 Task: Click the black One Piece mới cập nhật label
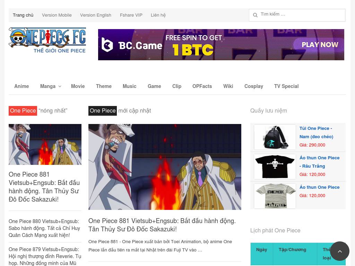tap(103, 111)
